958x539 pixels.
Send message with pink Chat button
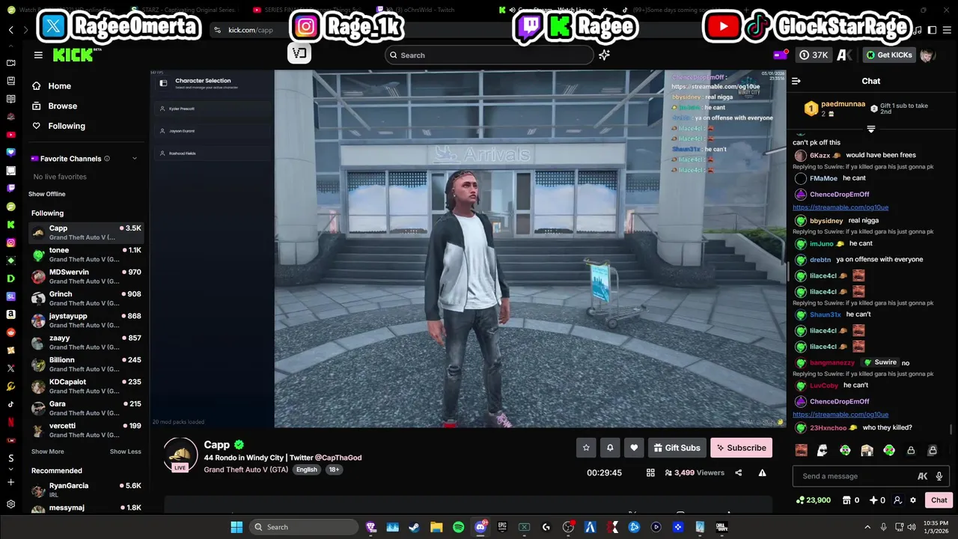(x=939, y=500)
